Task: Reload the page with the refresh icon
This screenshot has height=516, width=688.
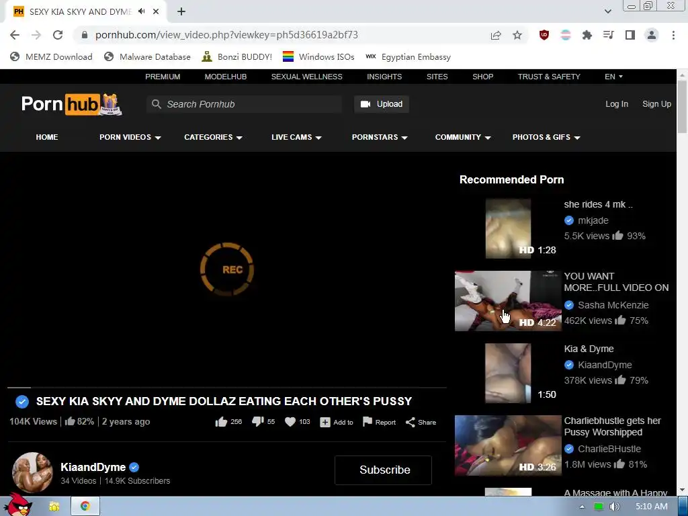Action: pyautogui.click(x=58, y=35)
